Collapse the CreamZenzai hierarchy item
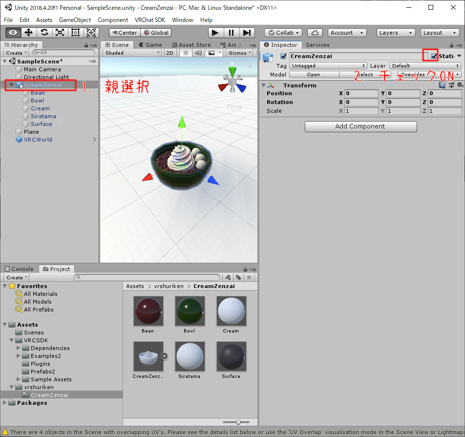The image size is (465, 437). coord(11,85)
